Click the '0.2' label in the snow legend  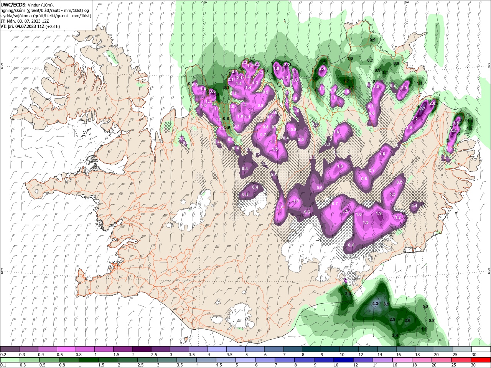[3, 355]
